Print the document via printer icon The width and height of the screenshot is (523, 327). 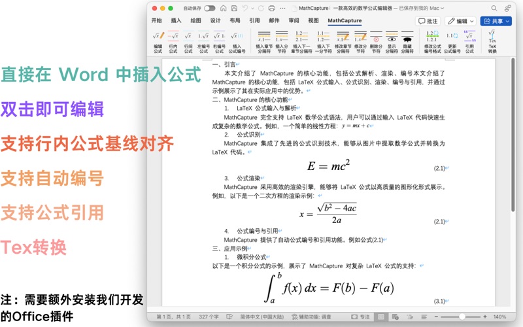[x=272, y=9]
